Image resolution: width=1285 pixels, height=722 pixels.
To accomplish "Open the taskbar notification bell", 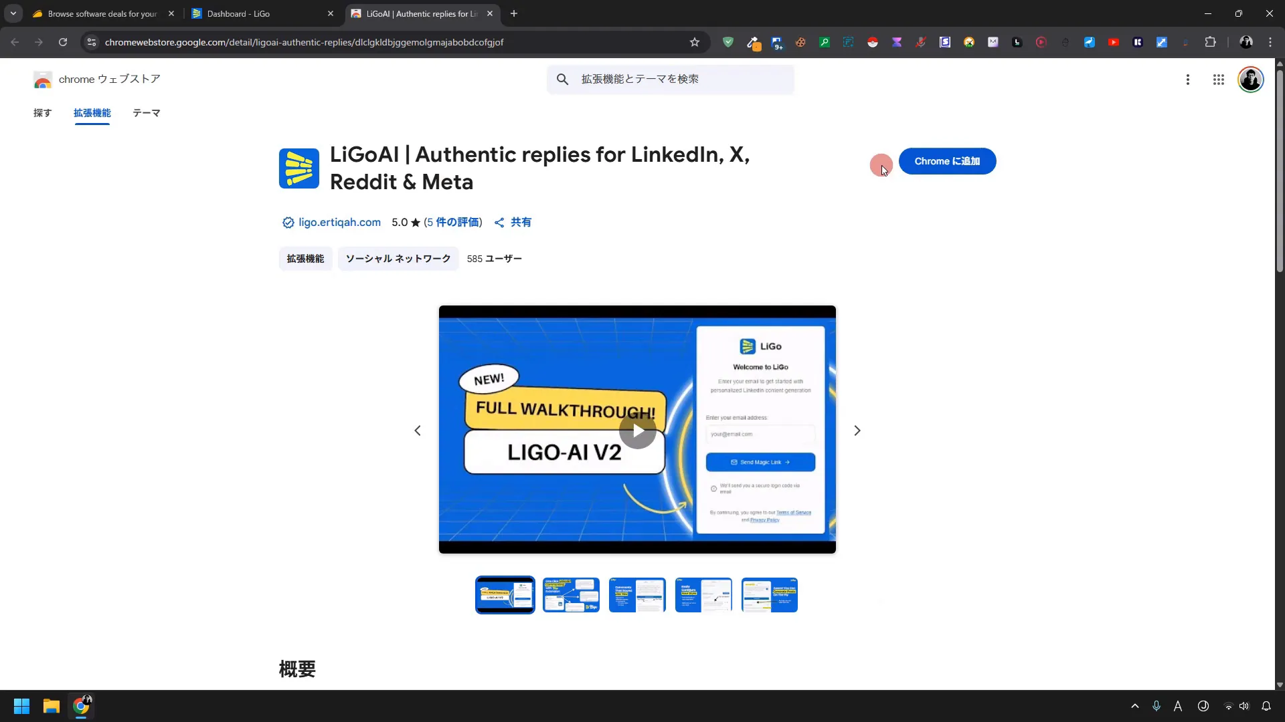I will pos(1266,706).
